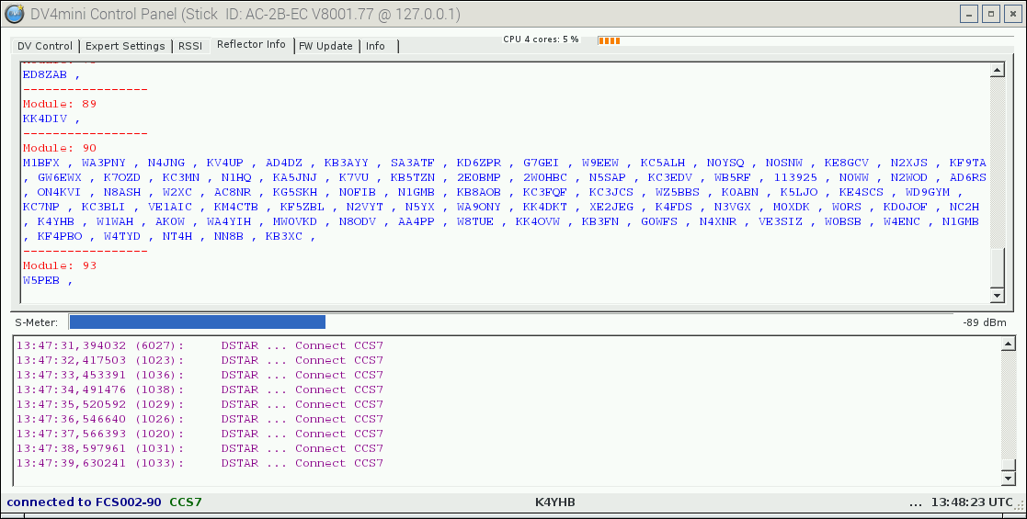This screenshot has width=1027, height=519.
Task: Click the orange CPU load indicator
Action: click(610, 40)
